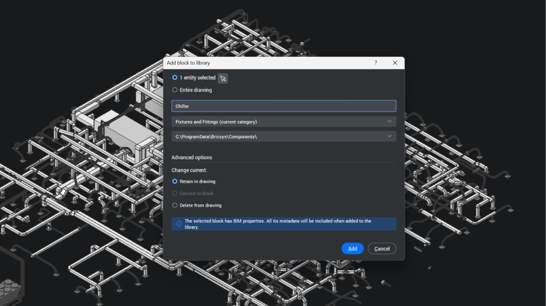Click the Cancel button

point(382,249)
